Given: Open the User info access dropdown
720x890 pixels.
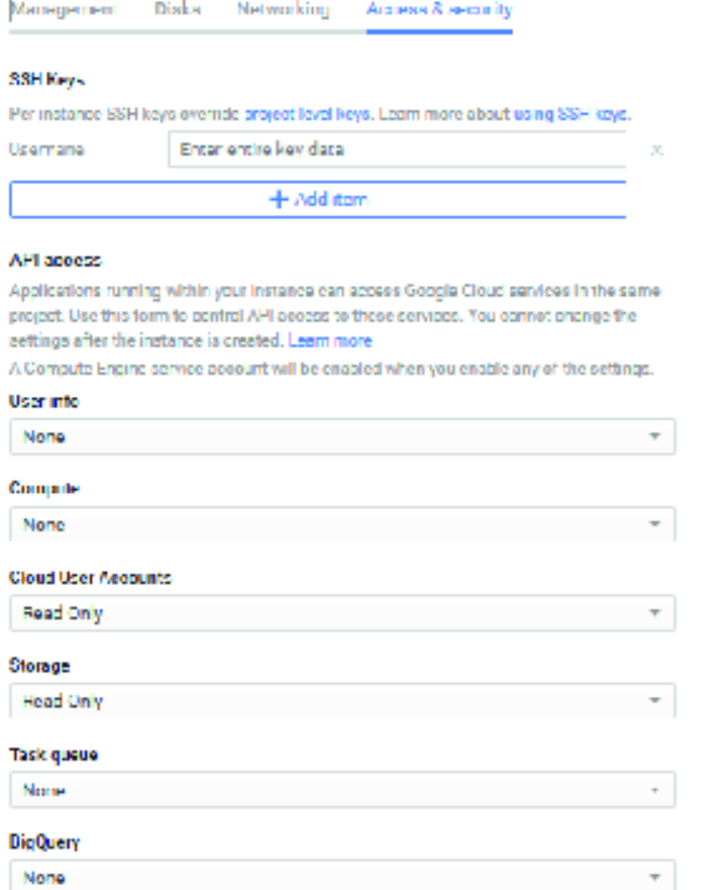Looking at the screenshot, I should point(341,437).
